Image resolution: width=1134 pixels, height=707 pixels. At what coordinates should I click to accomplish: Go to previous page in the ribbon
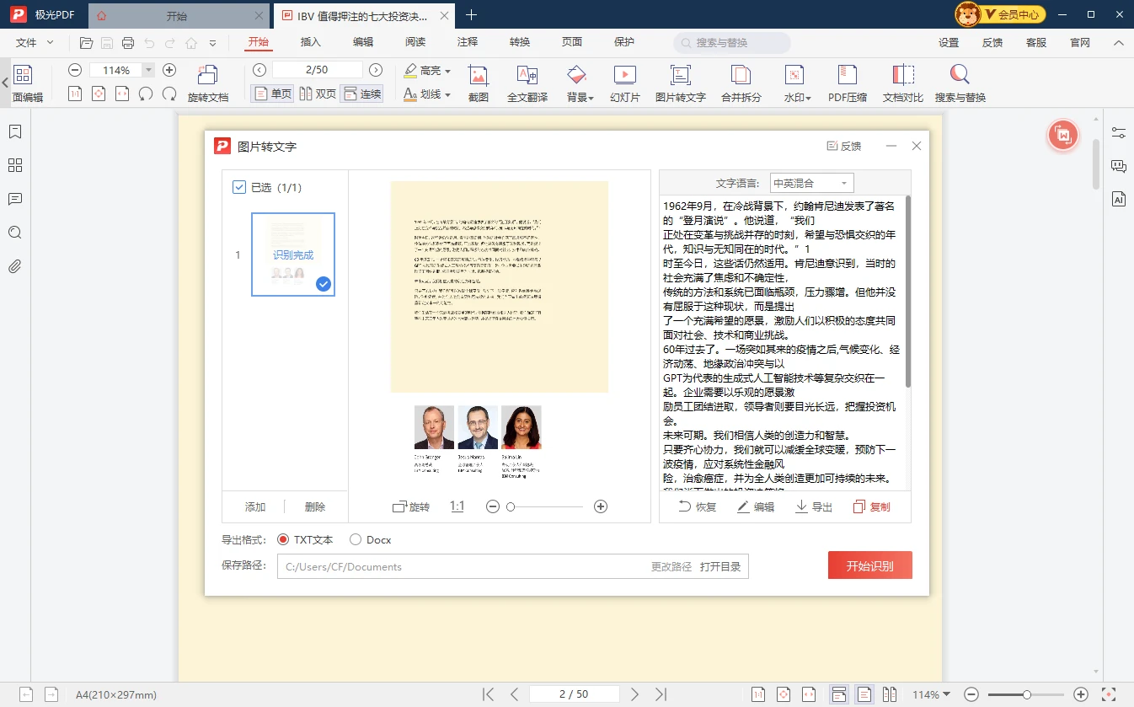point(259,70)
